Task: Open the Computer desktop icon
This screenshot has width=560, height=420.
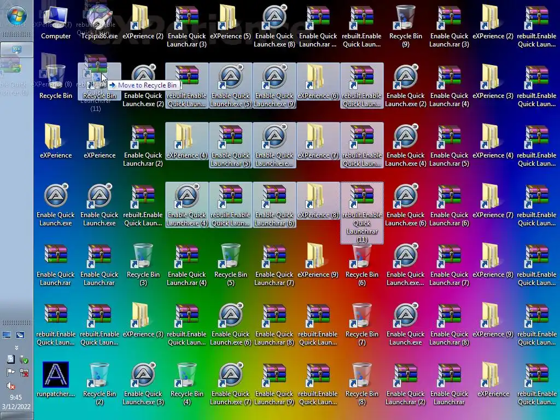Action: coord(56,22)
